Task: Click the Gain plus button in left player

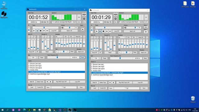Action: [37, 58]
